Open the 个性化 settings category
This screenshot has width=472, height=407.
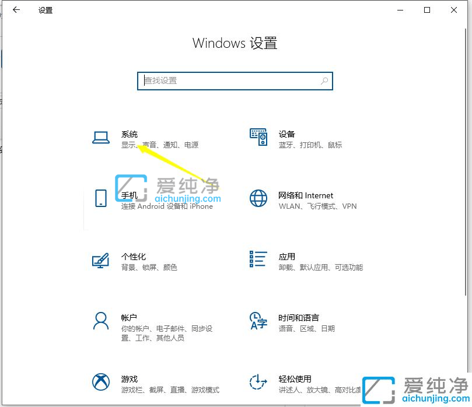[x=134, y=257]
